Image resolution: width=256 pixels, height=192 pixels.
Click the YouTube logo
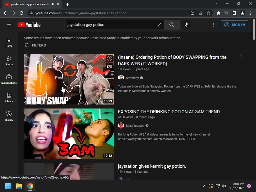pyautogui.click(x=29, y=25)
